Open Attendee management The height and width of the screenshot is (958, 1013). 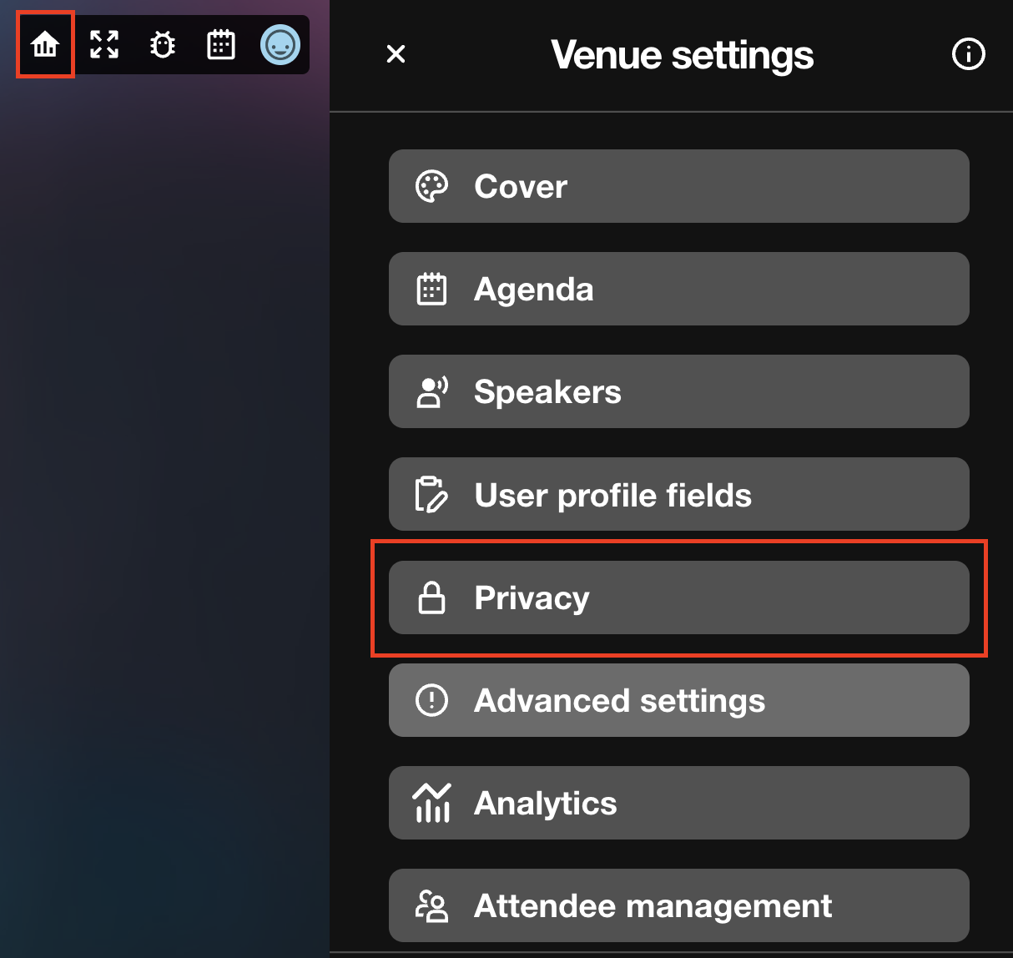tap(678, 905)
